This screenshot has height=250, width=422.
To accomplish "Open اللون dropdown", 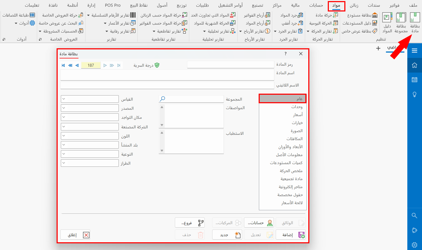I will point(90,136).
